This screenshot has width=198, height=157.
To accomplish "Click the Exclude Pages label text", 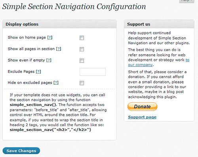I will point(21,72).
